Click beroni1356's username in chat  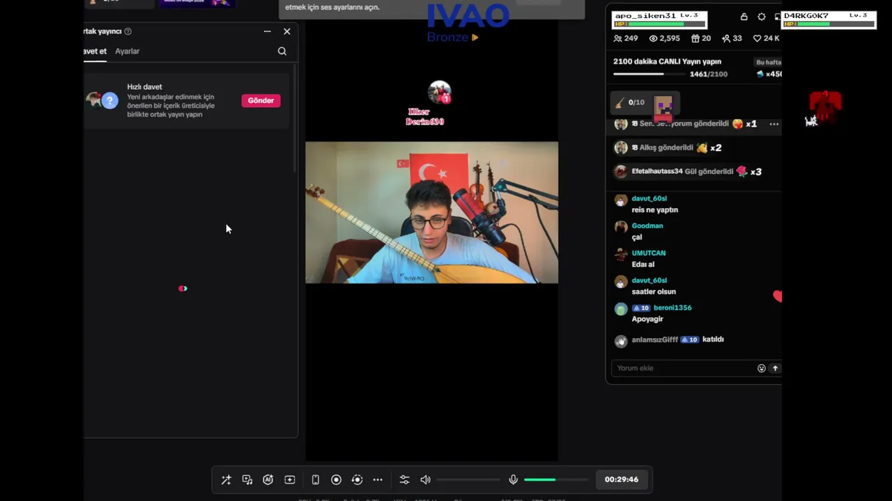click(672, 308)
